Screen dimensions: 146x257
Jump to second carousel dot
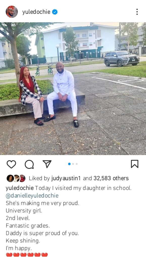pyautogui.click(x=73, y=164)
